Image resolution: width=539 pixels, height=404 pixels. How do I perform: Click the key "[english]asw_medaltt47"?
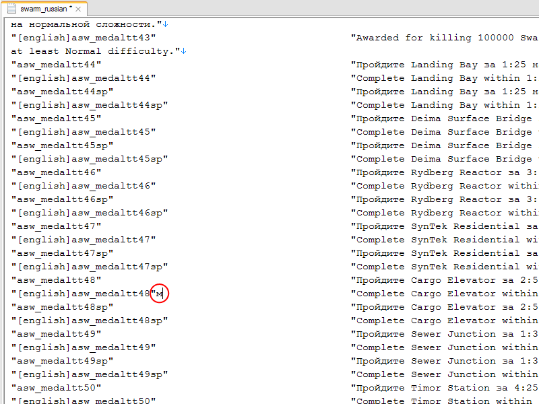[84, 240]
